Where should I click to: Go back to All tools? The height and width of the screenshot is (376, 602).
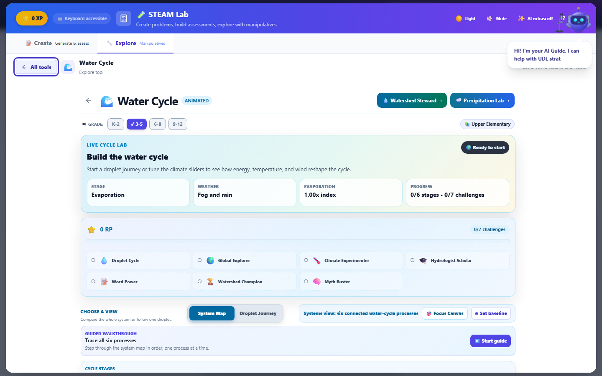36,67
